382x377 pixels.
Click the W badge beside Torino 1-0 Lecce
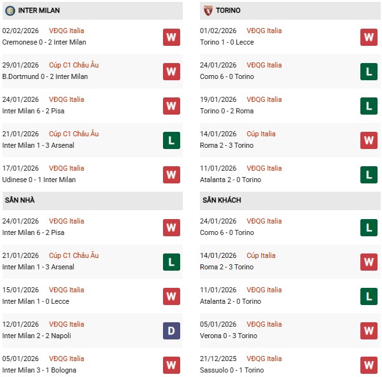pos(369,37)
